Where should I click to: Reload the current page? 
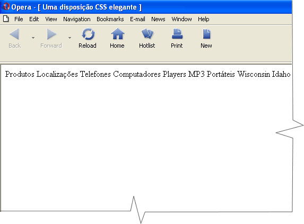point(88,34)
